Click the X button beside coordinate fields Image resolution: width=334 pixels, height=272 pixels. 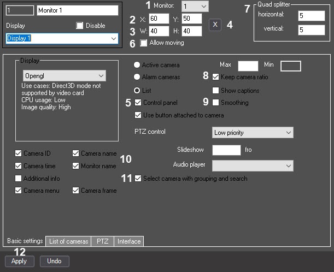215,25
